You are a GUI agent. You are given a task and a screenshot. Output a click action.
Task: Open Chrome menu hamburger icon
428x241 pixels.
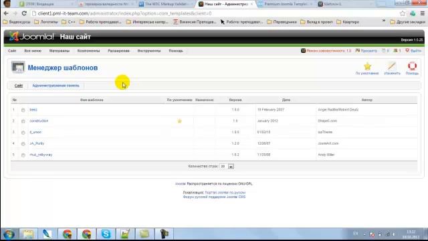coord(422,13)
